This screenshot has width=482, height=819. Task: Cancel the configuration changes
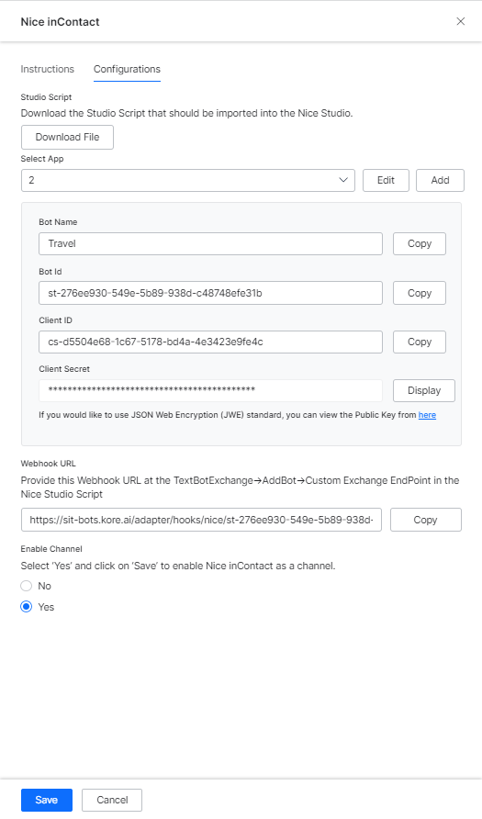coord(112,801)
